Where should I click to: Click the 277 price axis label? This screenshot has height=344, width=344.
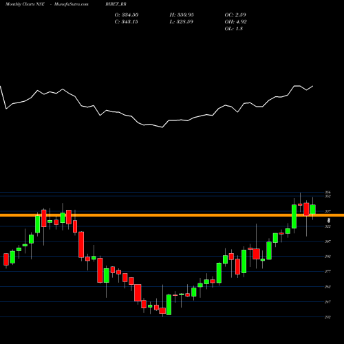pyautogui.click(x=327, y=272)
